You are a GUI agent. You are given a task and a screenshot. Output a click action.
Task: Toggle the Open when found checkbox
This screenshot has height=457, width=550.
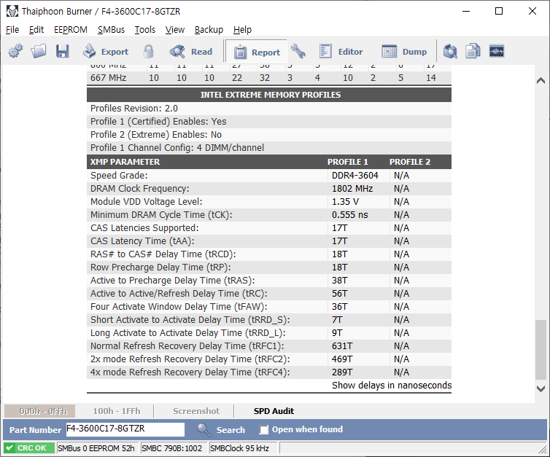(x=263, y=429)
